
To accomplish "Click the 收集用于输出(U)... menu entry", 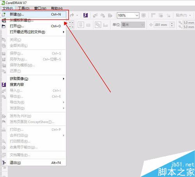I will (x=34, y=147).
